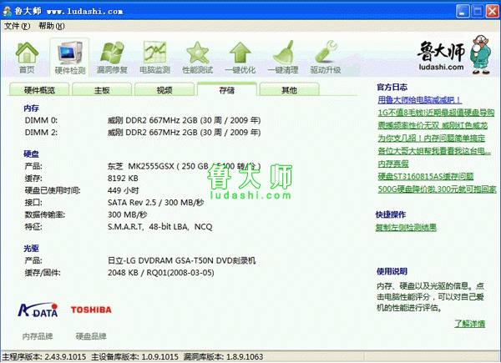501x363 pixels.
Task: Switch to the 主板 motherboard tab
Action: (102, 90)
